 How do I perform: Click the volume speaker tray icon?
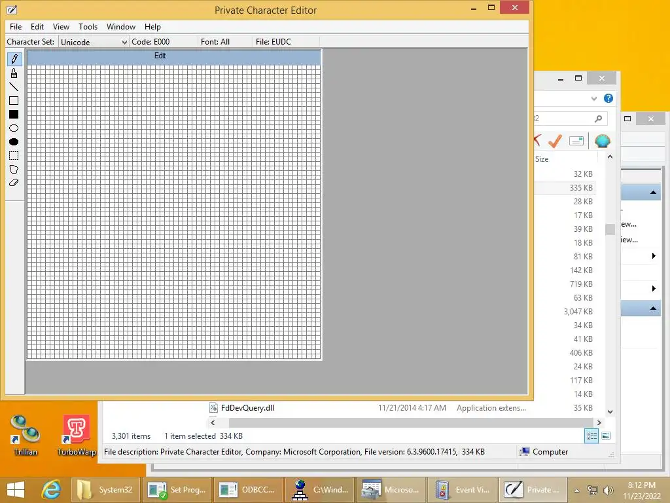tap(608, 490)
